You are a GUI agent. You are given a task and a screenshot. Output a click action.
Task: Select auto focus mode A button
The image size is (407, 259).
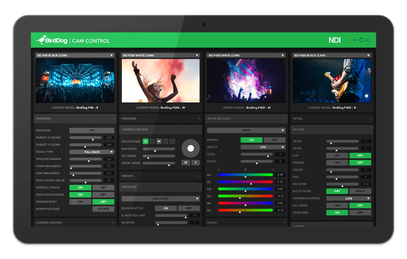click(146, 141)
